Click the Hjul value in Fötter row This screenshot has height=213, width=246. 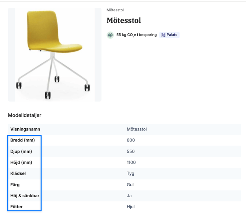tap(131, 207)
